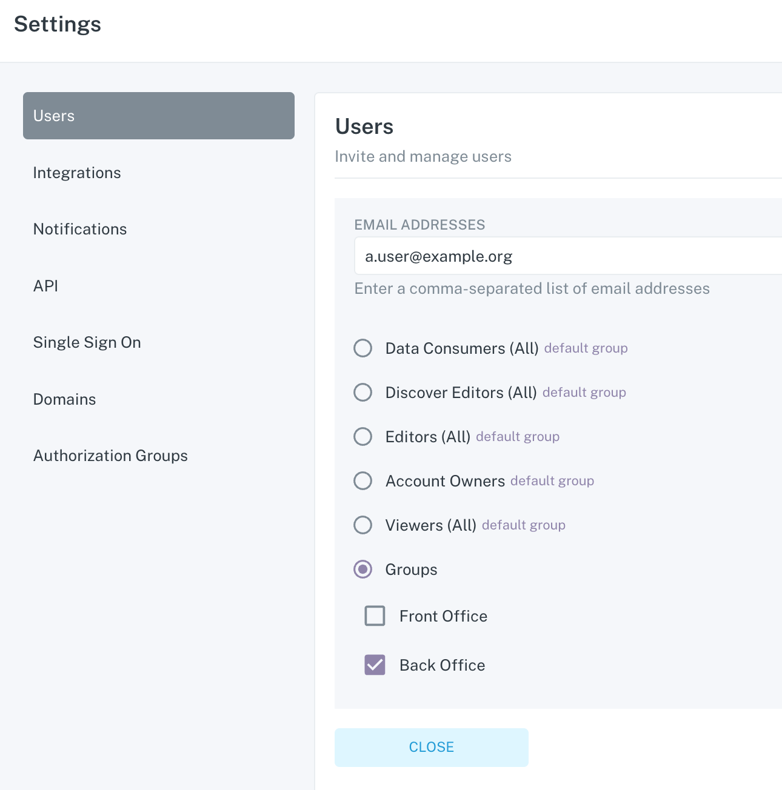
Task: Select the API settings section
Action: (x=45, y=286)
